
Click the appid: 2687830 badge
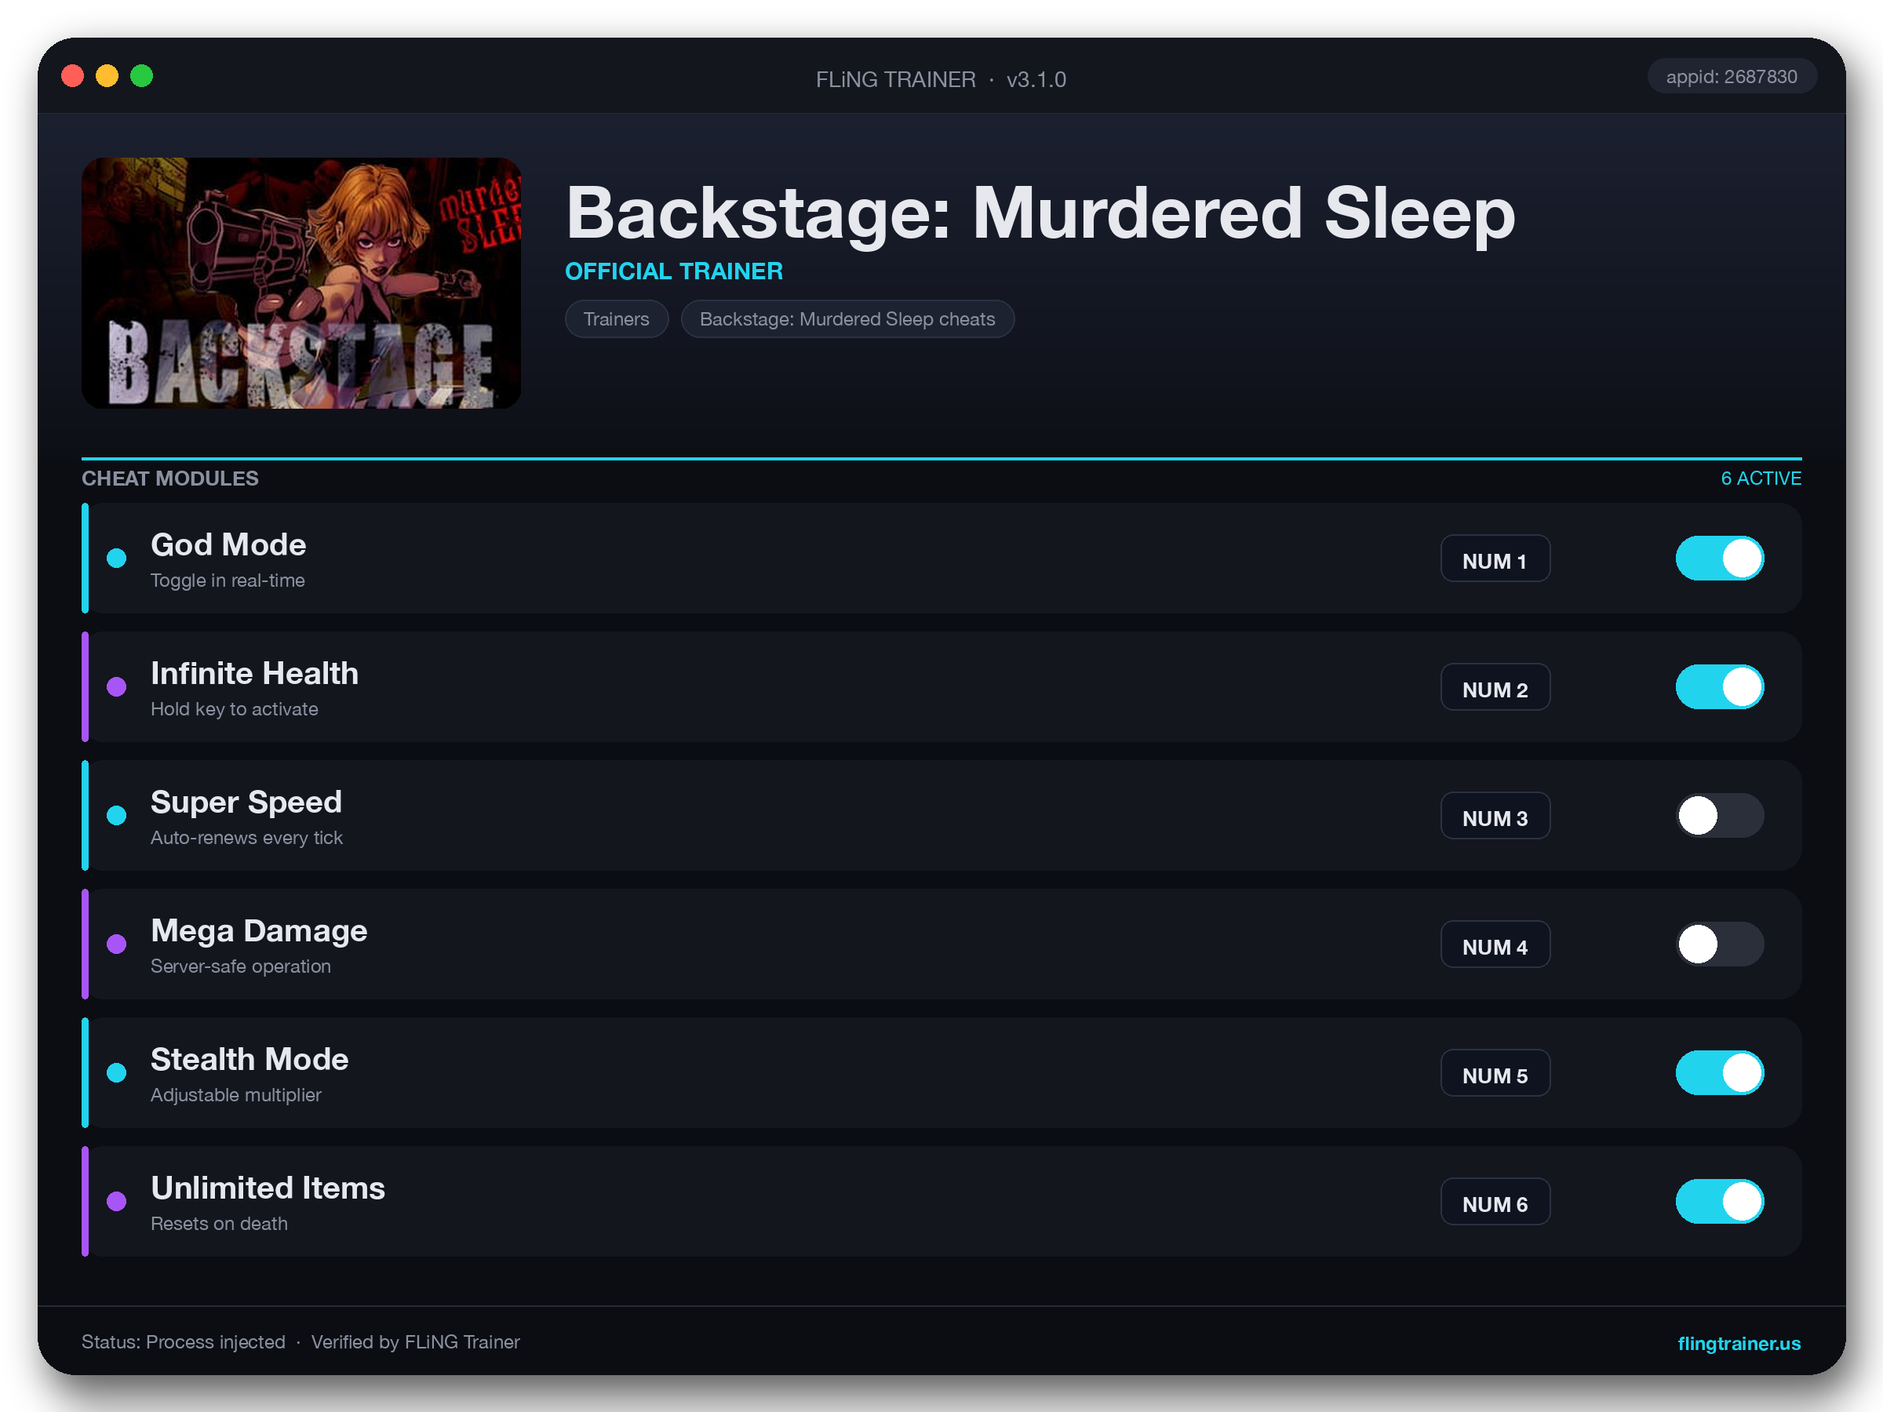pos(1732,77)
